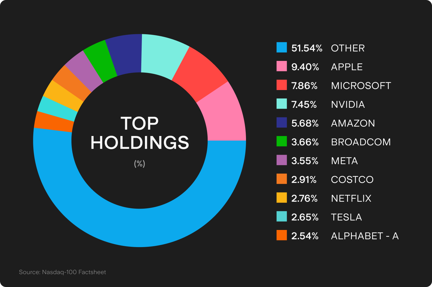Select the red MICROSOFT legend swatch
Screen dimensions: 432x287
(281, 85)
